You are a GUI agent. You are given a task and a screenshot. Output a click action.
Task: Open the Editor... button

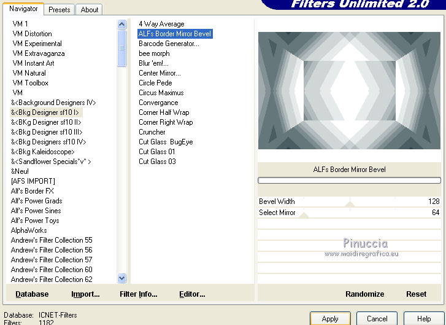pyautogui.click(x=192, y=294)
